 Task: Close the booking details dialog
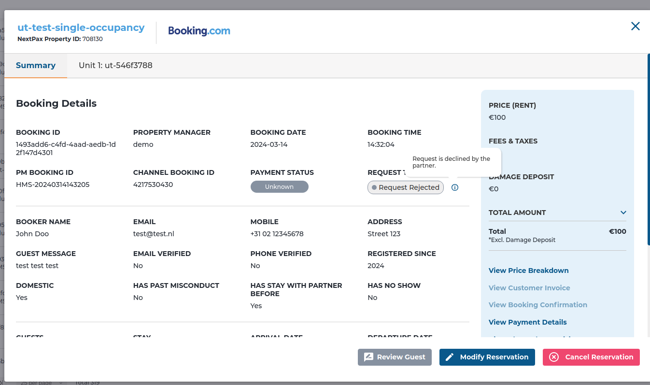(636, 26)
